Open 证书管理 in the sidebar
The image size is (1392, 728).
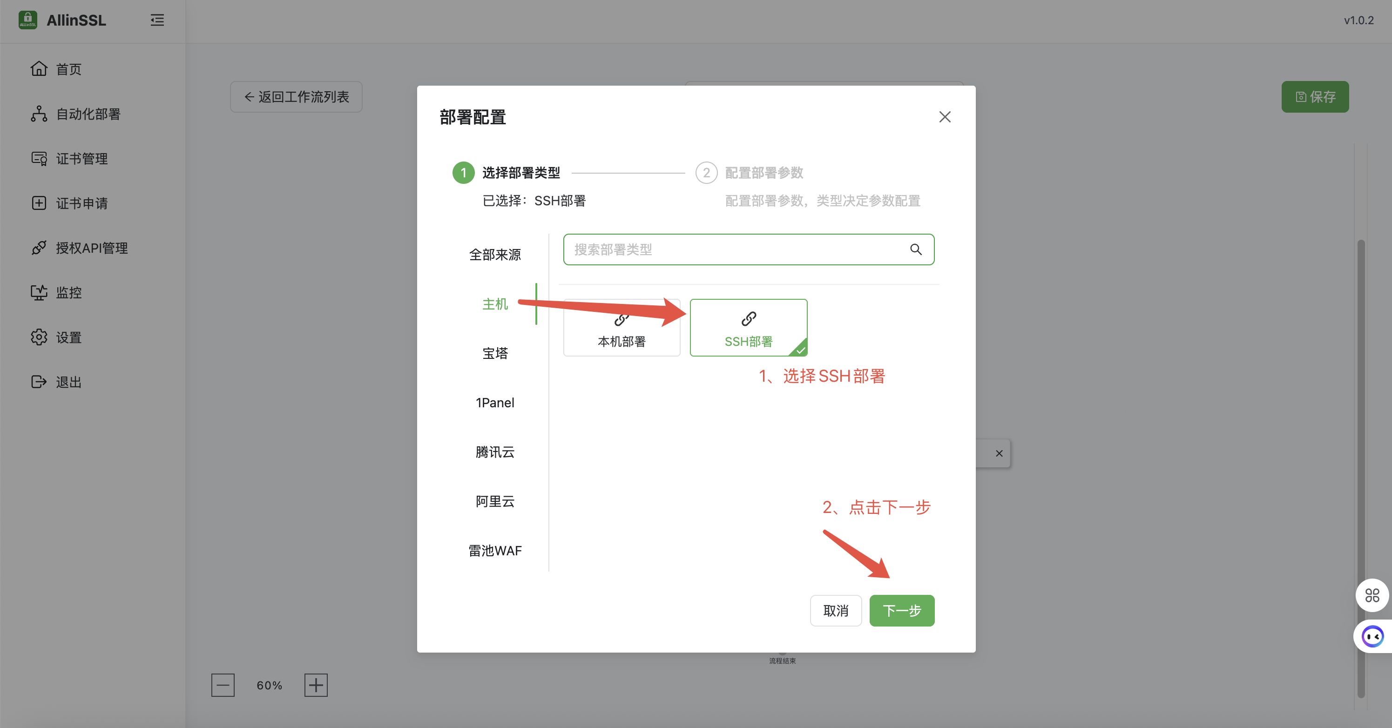pos(81,158)
